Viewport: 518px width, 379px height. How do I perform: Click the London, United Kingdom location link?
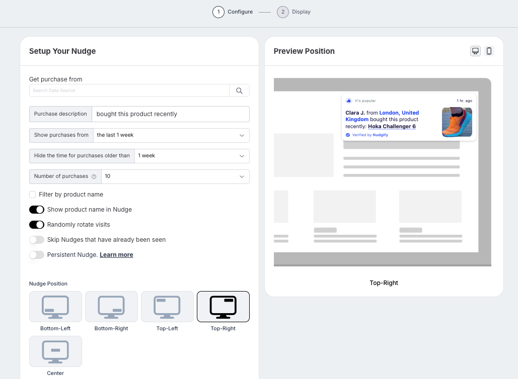pos(382,116)
